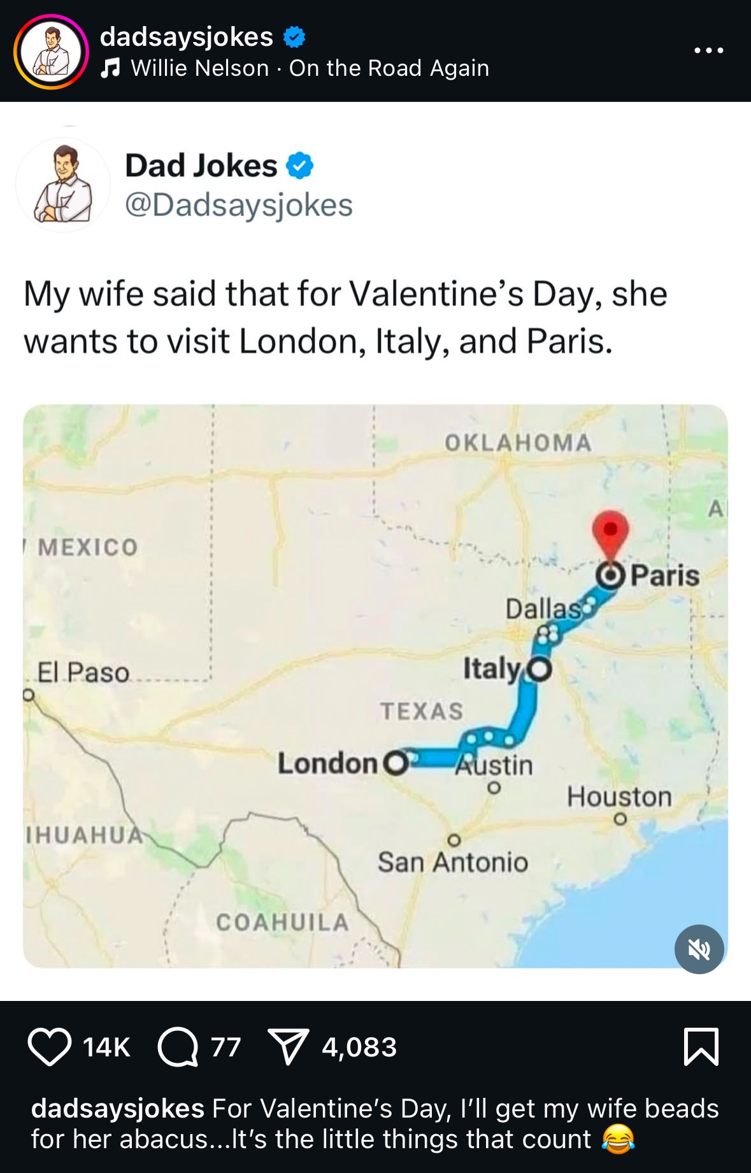Viewport: 751px width, 1173px height.
Task: Click the blue verified badge beside dadsaysjokes
Action: pyautogui.click(x=294, y=37)
